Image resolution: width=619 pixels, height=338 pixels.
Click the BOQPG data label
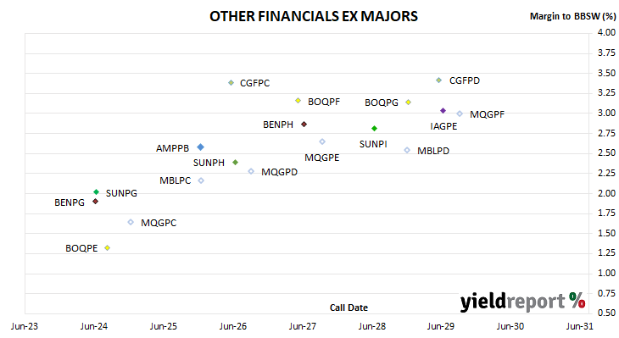(x=382, y=103)
